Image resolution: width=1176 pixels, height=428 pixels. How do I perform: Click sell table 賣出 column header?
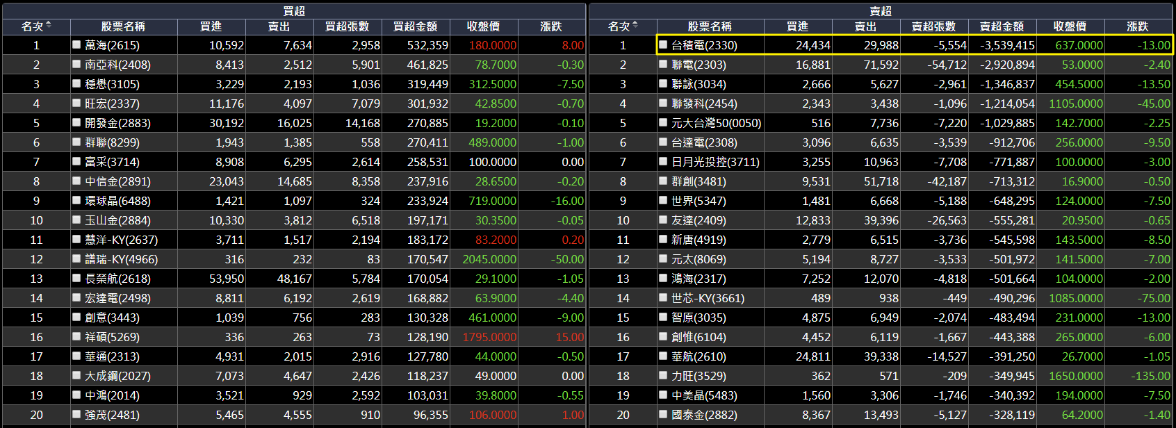866,26
